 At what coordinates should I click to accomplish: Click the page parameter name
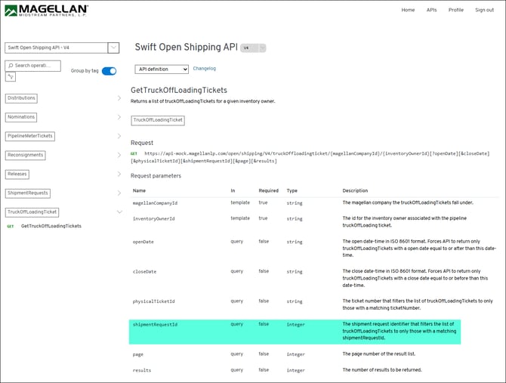[x=137, y=354]
